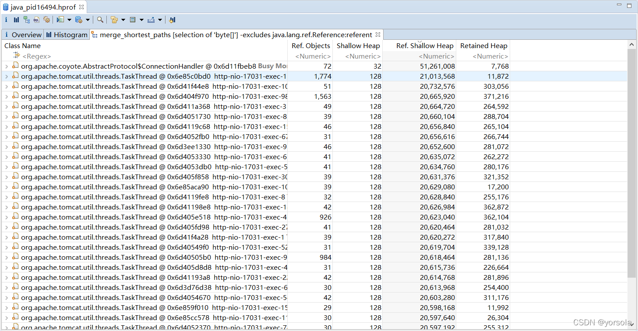Image resolution: width=638 pixels, height=331 pixels.
Task: Compare heap dumps with the rightmost toolbar icon
Action: 172,20
